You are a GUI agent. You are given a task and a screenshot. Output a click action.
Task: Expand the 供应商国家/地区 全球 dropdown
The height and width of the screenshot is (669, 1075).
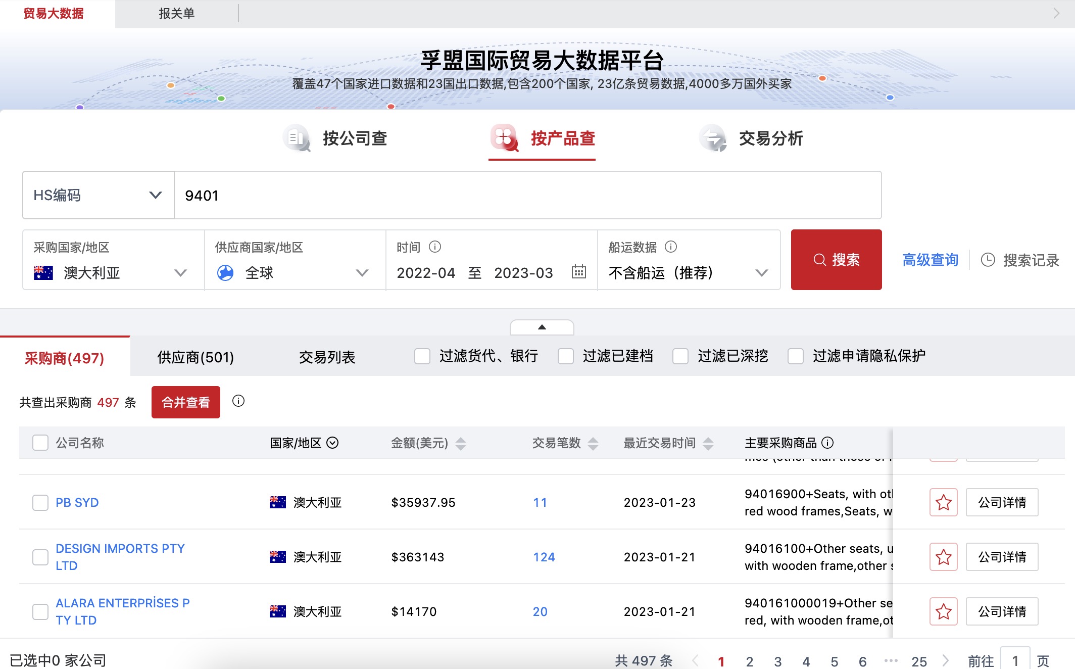362,273
